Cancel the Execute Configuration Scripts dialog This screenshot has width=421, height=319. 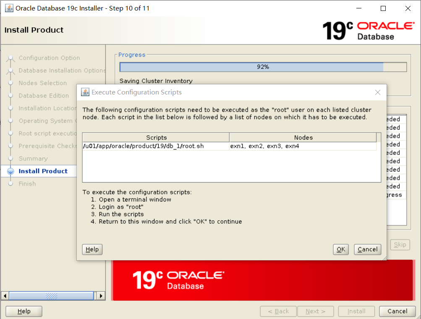[x=367, y=249]
